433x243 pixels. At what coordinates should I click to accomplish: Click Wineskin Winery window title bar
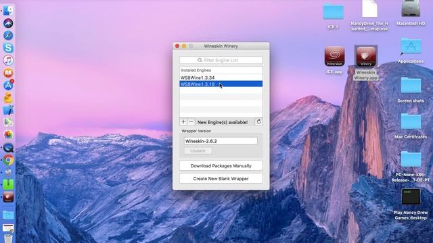(x=221, y=46)
